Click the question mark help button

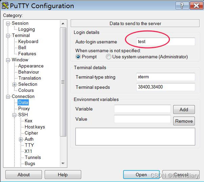(x=182, y=6)
